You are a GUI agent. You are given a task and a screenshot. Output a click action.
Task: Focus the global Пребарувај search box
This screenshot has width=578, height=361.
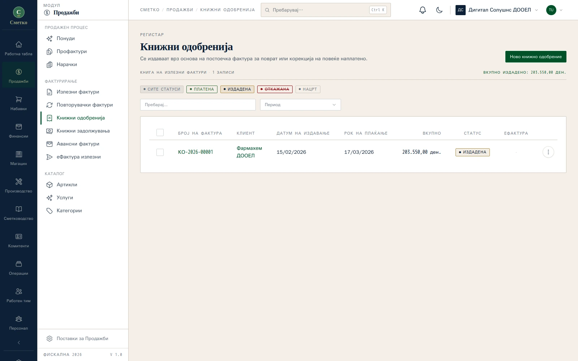[x=326, y=10]
